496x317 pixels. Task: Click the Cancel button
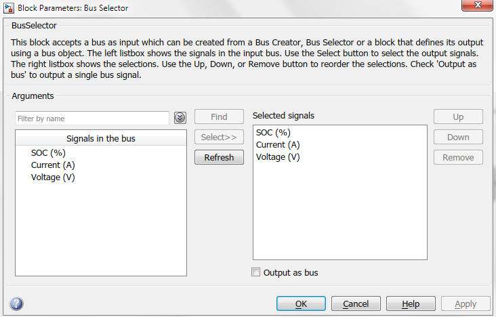coord(356,303)
